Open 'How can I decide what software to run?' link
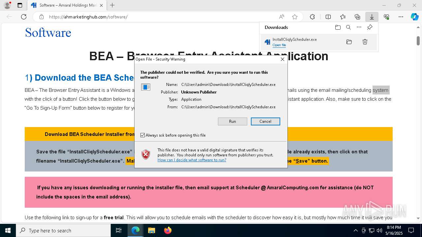The image size is (422, 237). click(192, 160)
